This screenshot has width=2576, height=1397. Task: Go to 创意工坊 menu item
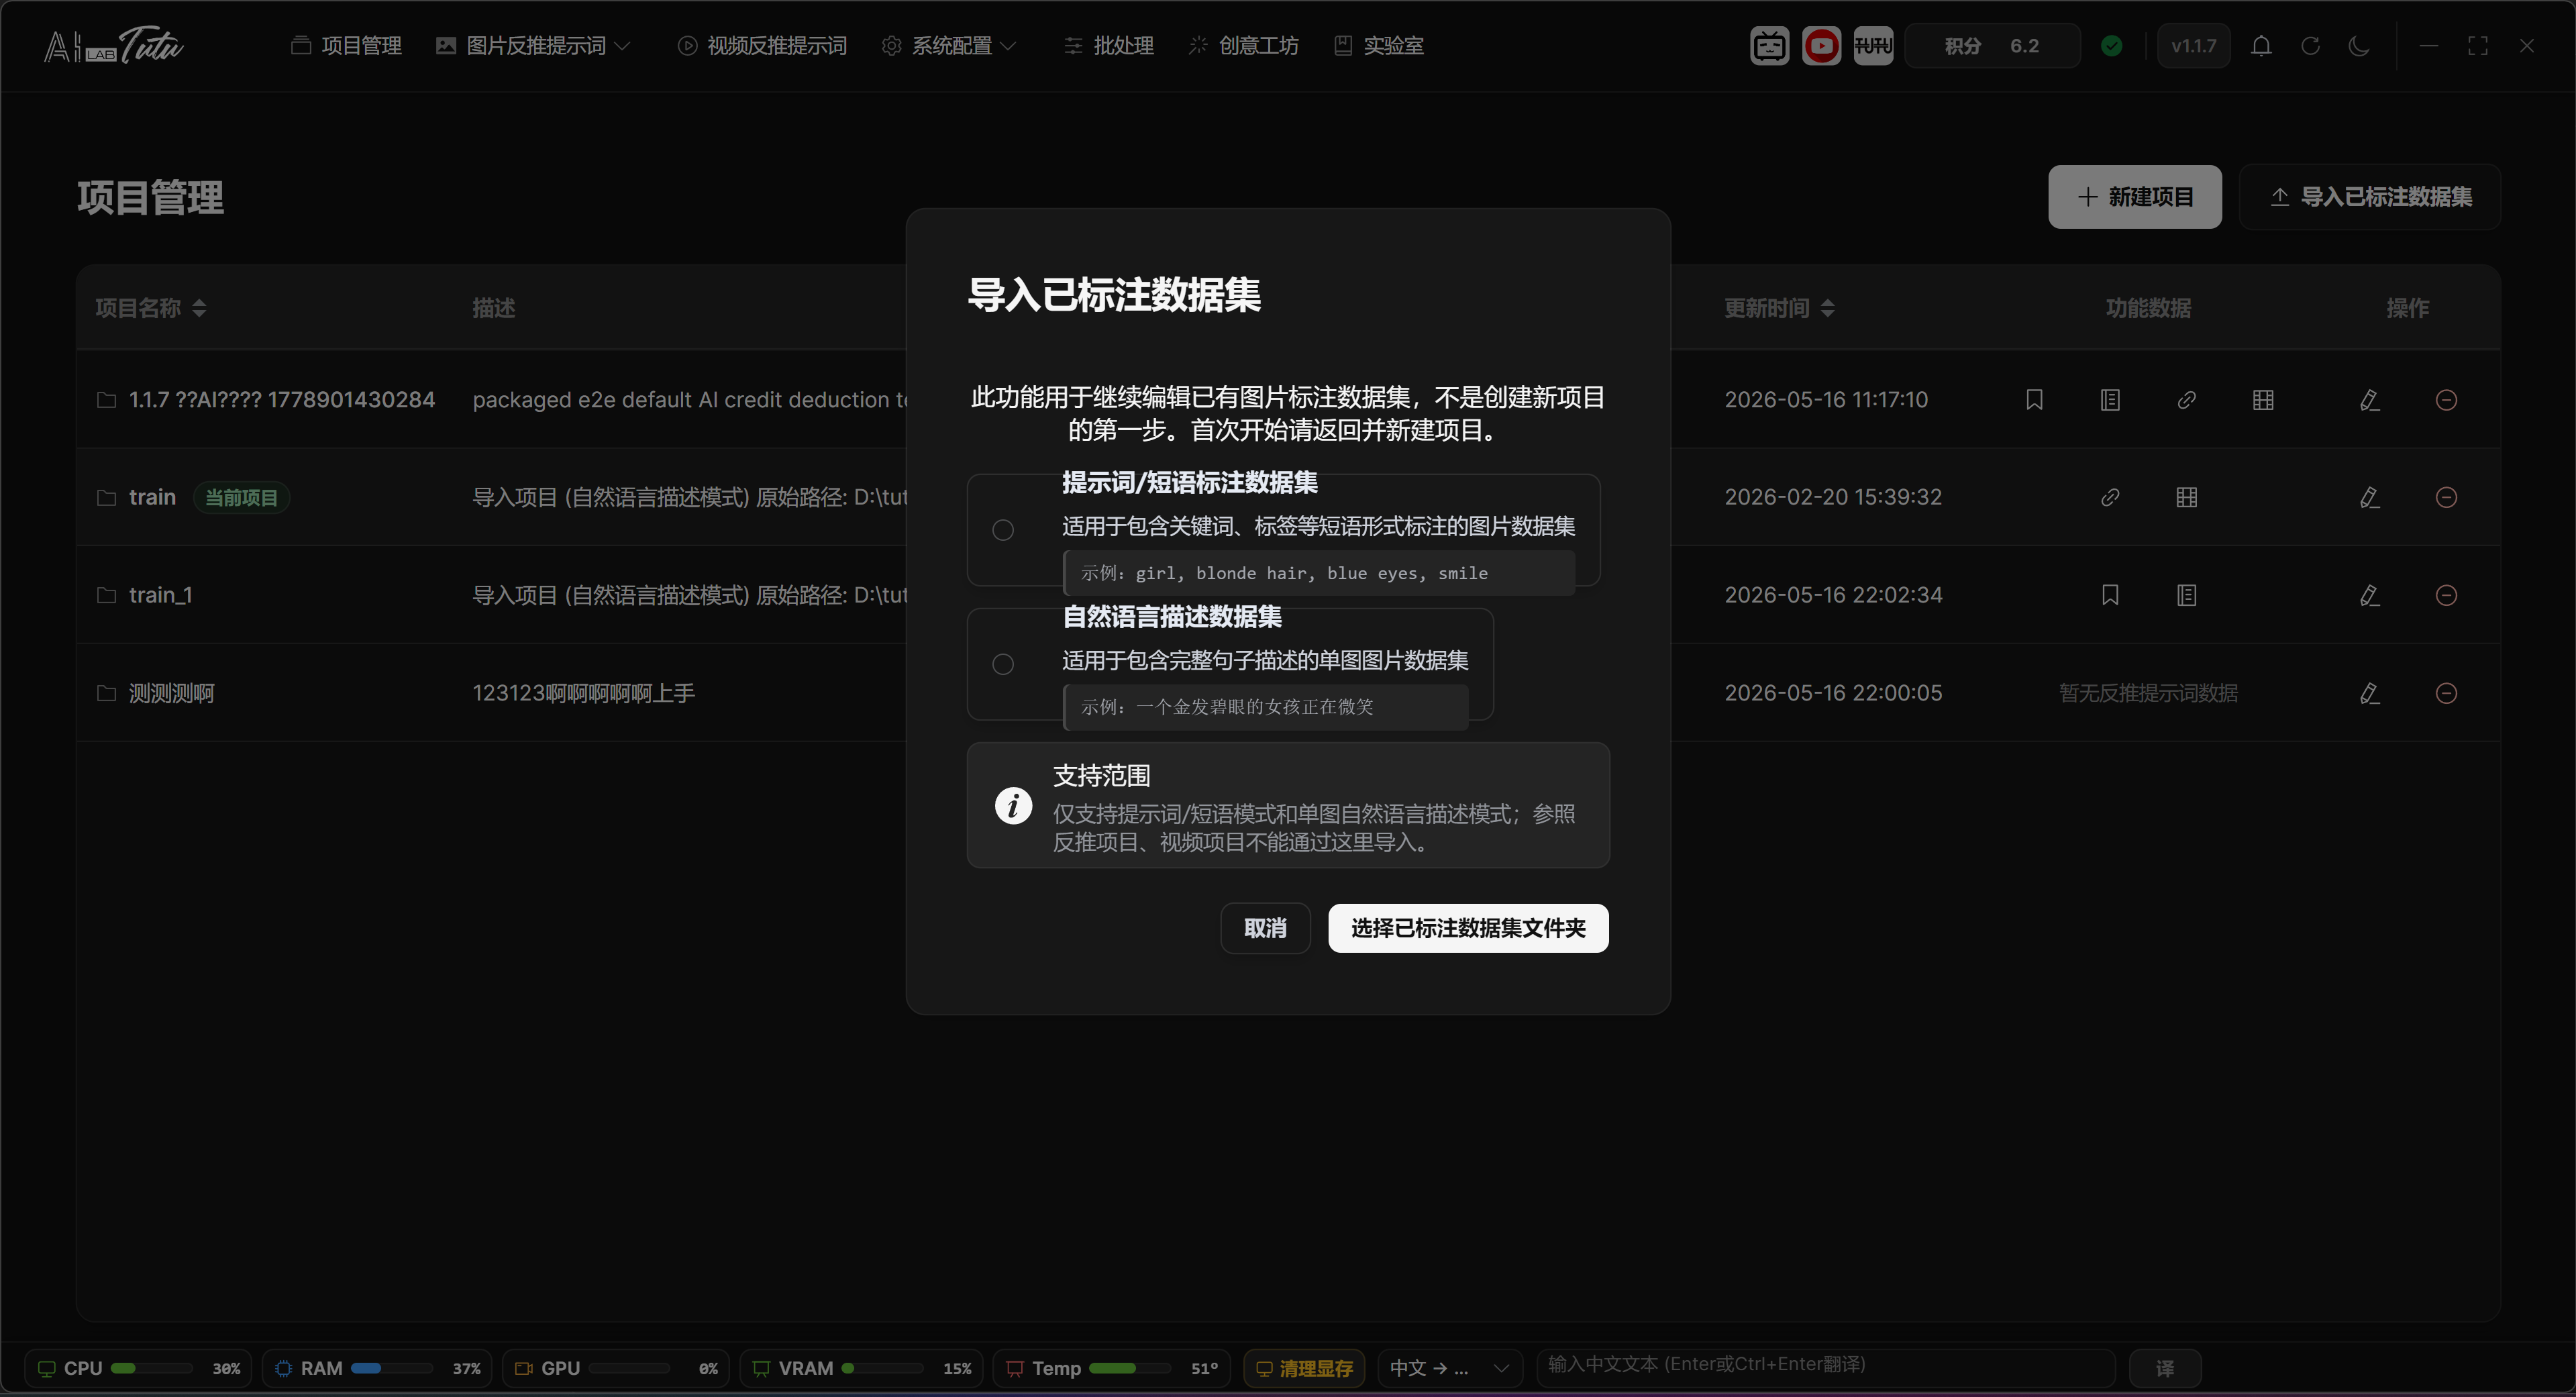click(x=1243, y=46)
